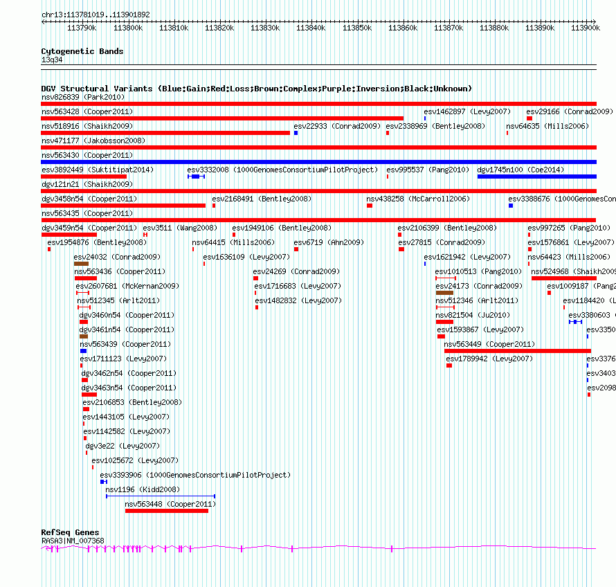Select esv3511 (Wang2008) label
Screen dimensions: 616x587
click(180, 228)
